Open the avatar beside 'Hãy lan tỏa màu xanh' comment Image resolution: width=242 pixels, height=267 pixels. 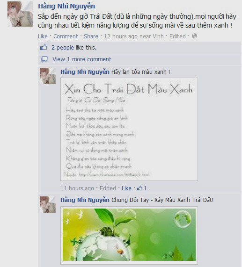click(48, 76)
